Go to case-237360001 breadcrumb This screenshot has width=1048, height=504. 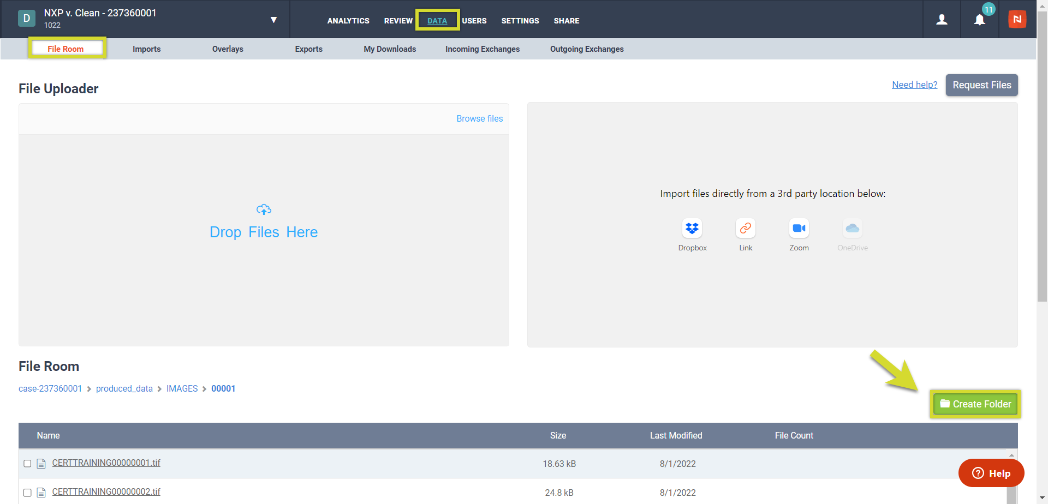tap(50, 388)
